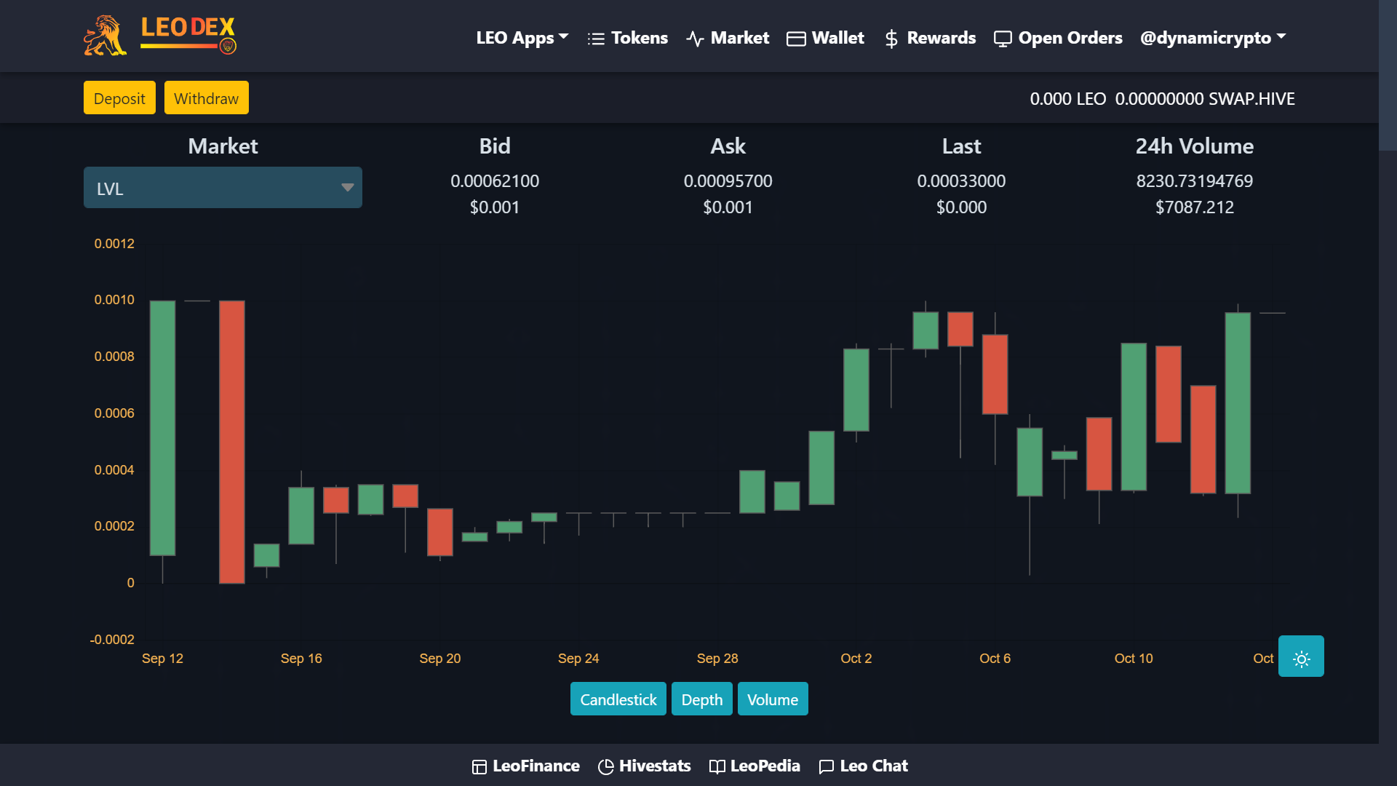This screenshot has height=786, width=1397.
Task: Click the 0.00000000 SWAP.HIVE balance
Action: tap(1205, 99)
